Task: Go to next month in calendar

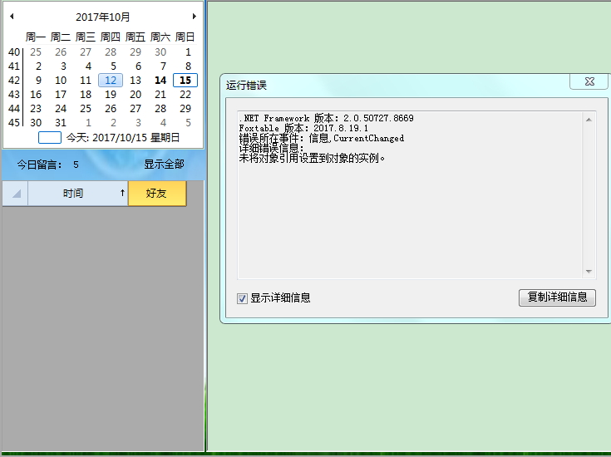Action: click(x=194, y=17)
